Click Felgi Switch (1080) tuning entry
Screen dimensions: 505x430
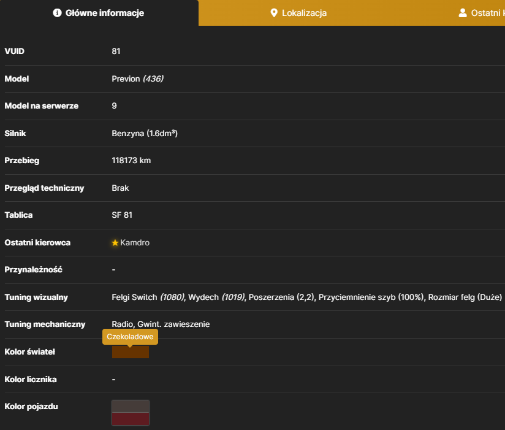pos(148,297)
